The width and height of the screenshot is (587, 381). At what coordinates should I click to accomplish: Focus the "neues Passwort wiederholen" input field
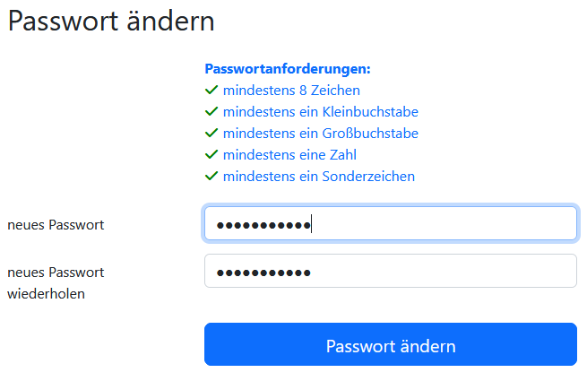tap(439, 272)
